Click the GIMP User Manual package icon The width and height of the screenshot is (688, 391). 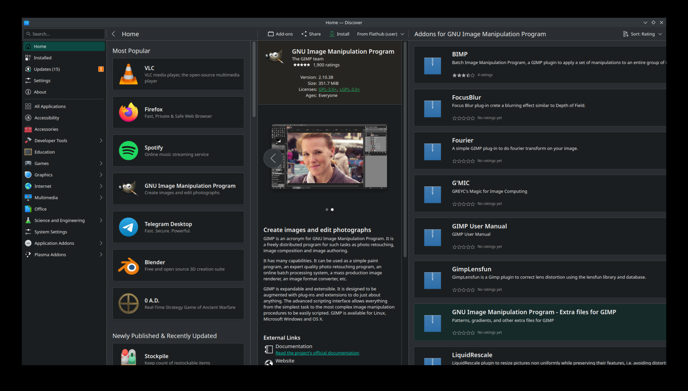433,237
